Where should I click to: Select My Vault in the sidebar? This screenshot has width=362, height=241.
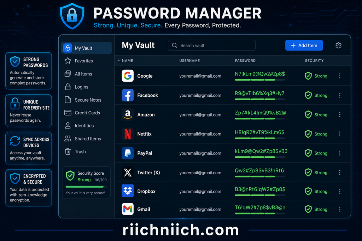[86, 48]
